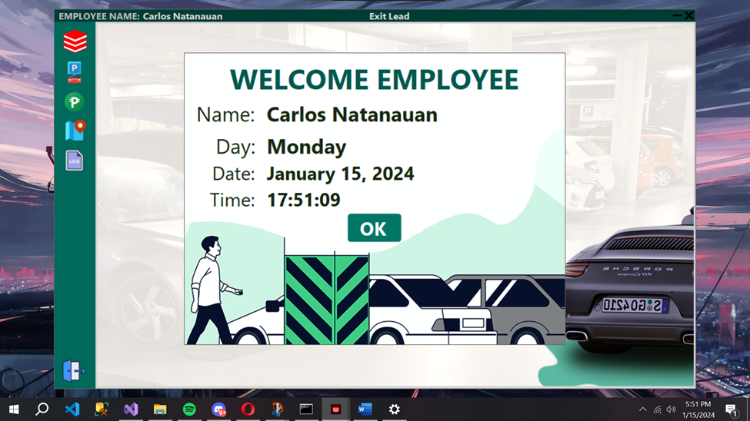The image size is (750, 421).
Task: Open the LOG file sidebar icon
Action: (x=74, y=161)
